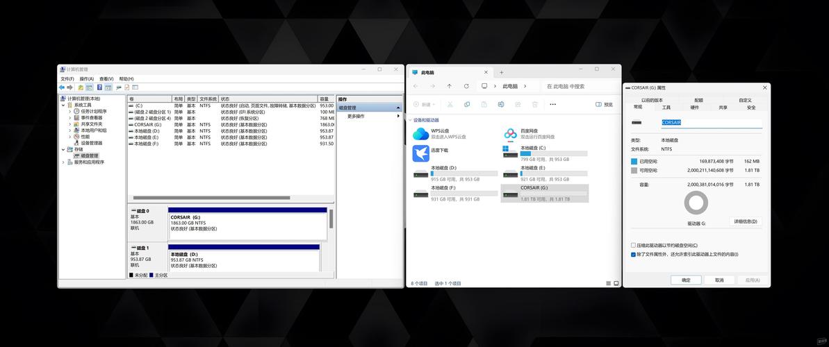Click the up-folder icon in Computer Management toolbar

point(81,87)
